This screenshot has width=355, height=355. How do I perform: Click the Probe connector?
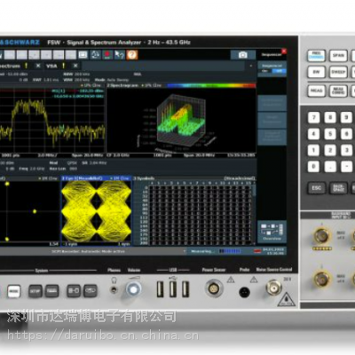(x=244, y=292)
